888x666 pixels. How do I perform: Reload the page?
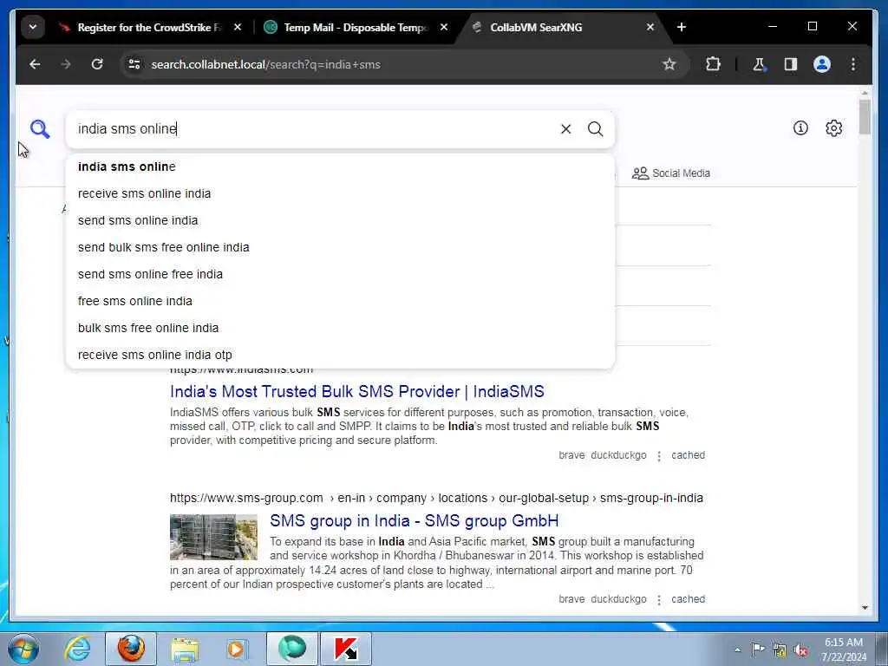tap(97, 64)
